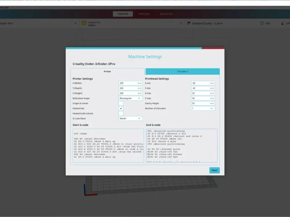Viewport: 290px width, 217px height.
Task: Click inside the Start G-code text area
Action: (x=108, y=146)
